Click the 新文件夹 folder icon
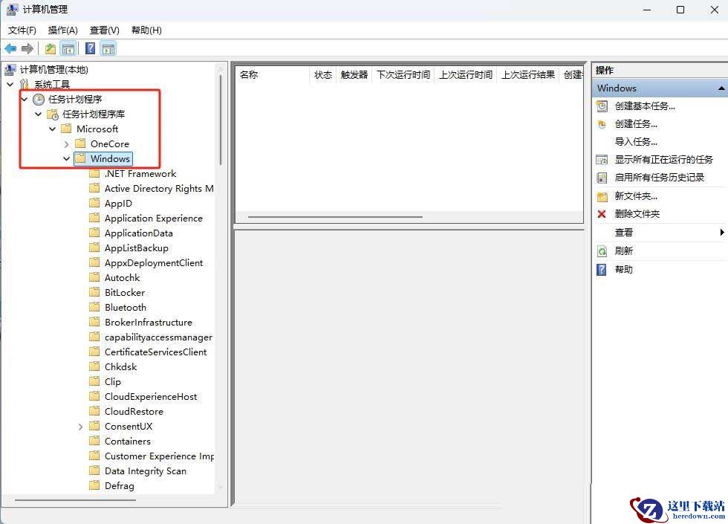This screenshot has height=524, width=728. (602, 196)
